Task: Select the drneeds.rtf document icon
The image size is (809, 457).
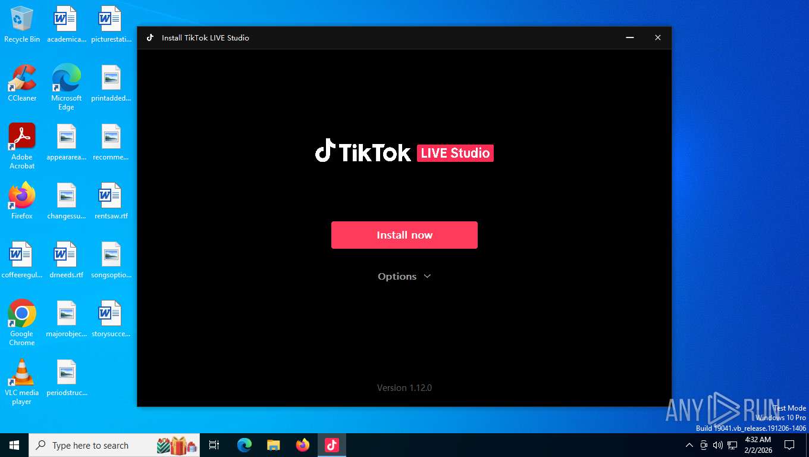Action: pos(66,260)
